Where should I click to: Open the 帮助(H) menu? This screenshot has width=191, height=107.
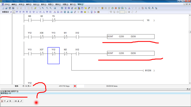[x=81, y=4]
